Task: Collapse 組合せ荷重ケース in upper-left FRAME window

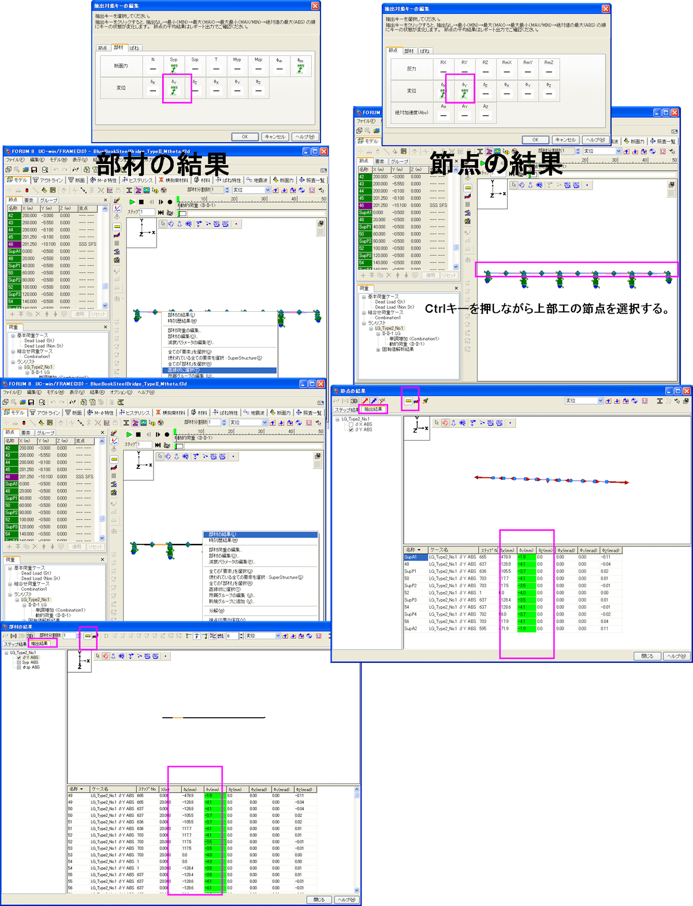Action: 13,351
